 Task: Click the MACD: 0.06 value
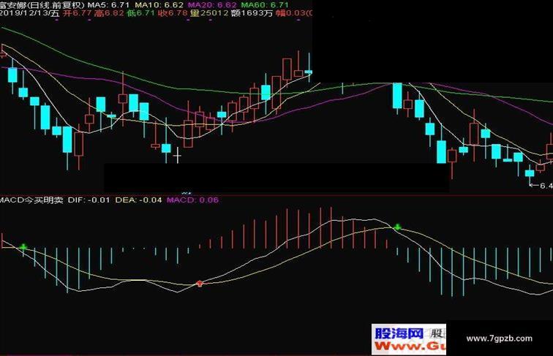[x=192, y=200]
